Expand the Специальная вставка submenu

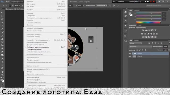point(46,23)
